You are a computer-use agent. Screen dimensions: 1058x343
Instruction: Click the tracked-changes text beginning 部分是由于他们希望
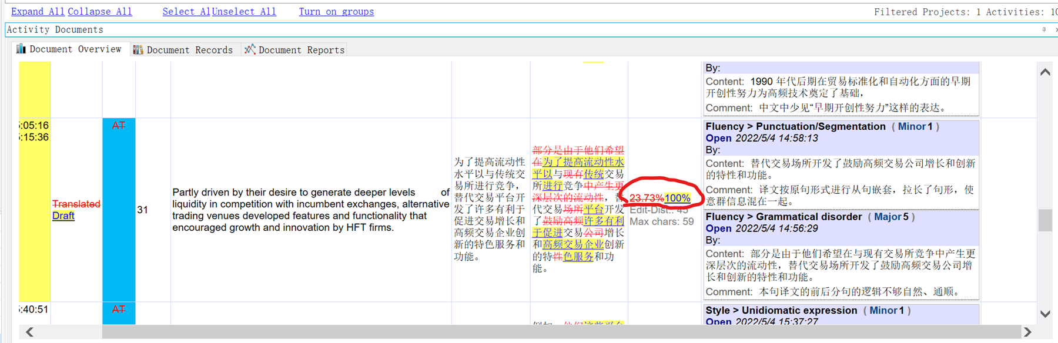578,209
